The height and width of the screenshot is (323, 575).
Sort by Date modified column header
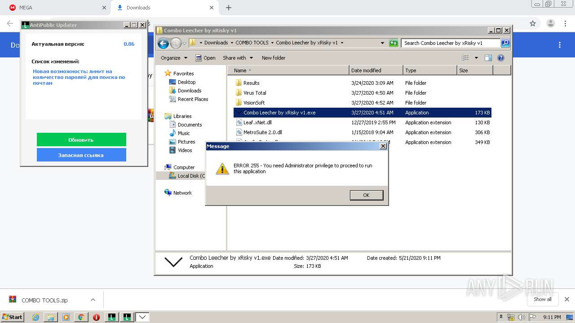pyautogui.click(x=376, y=70)
